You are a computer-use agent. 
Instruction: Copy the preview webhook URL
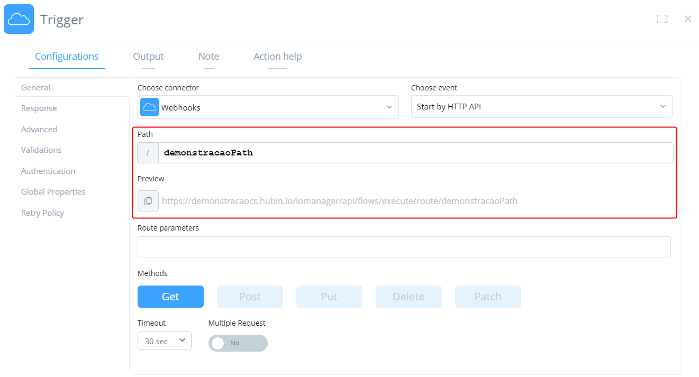[148, 201]
